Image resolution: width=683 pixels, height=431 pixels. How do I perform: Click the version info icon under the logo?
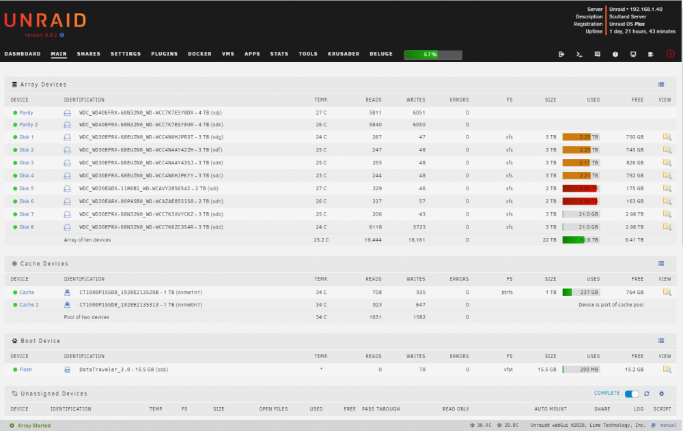[x=62, y=35]
